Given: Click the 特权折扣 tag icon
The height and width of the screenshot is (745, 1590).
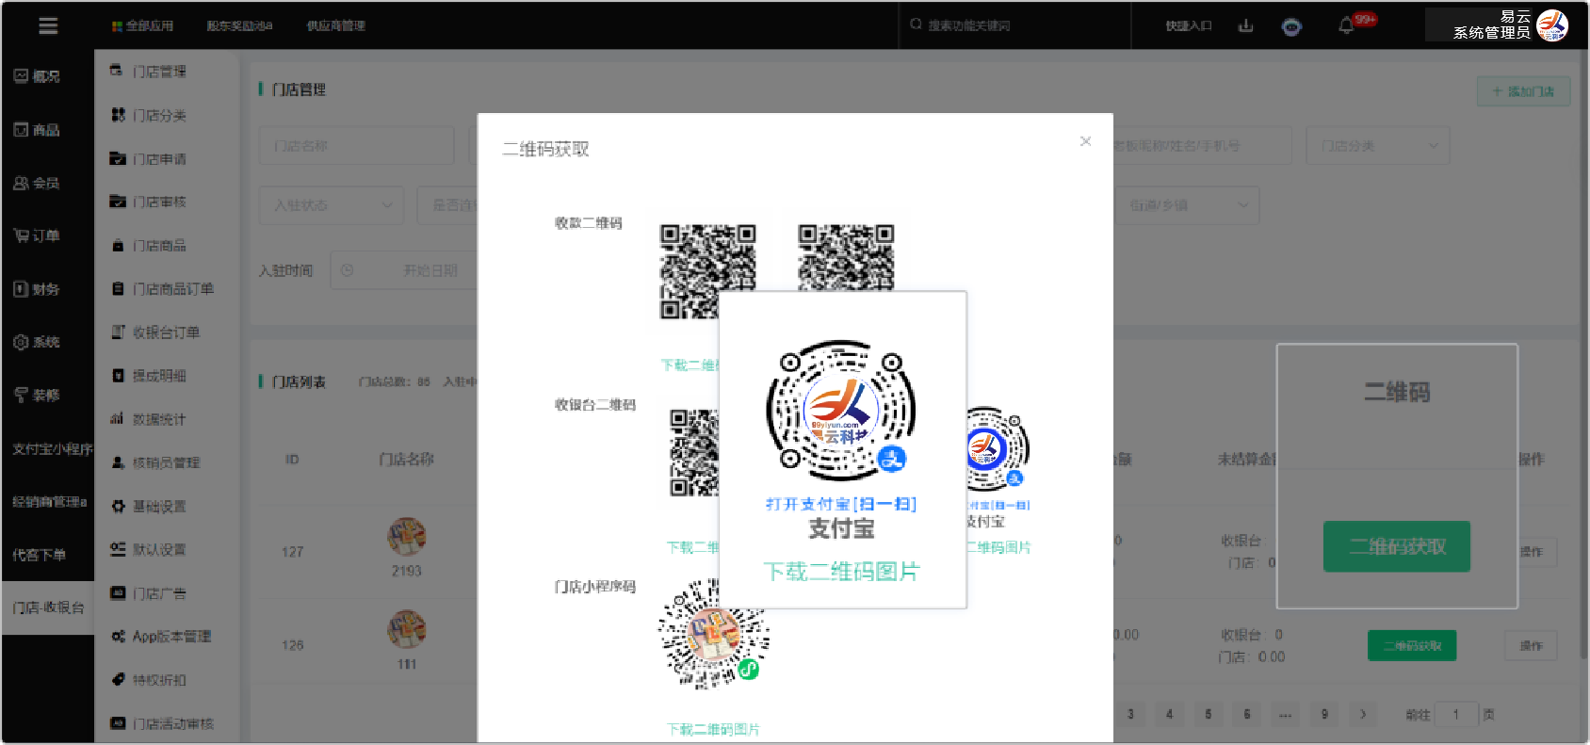Looking at the screenshot, I should pos(118,680).
